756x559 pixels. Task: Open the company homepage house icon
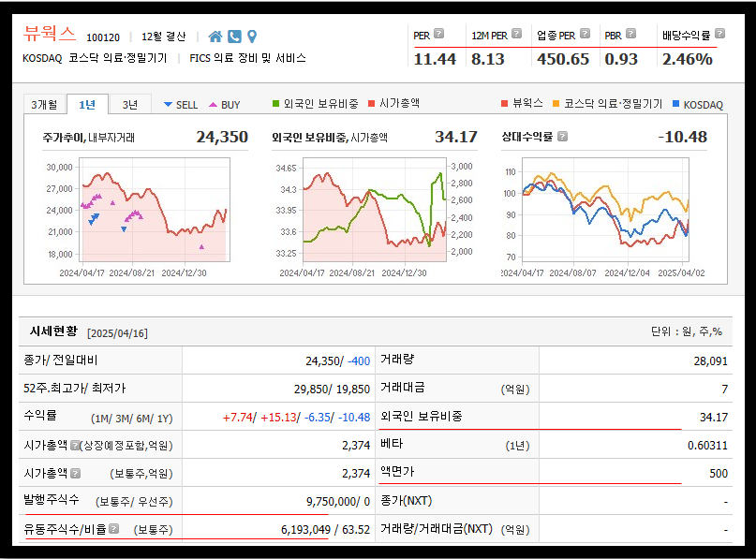pyautogui.click(x=215, y=37)
